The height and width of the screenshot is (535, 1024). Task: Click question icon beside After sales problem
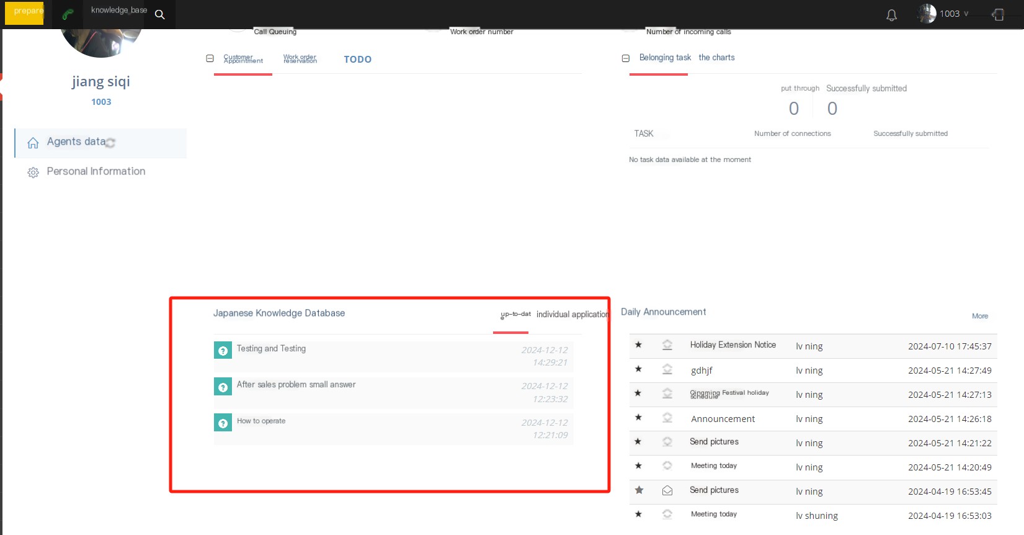coord(223,387)
